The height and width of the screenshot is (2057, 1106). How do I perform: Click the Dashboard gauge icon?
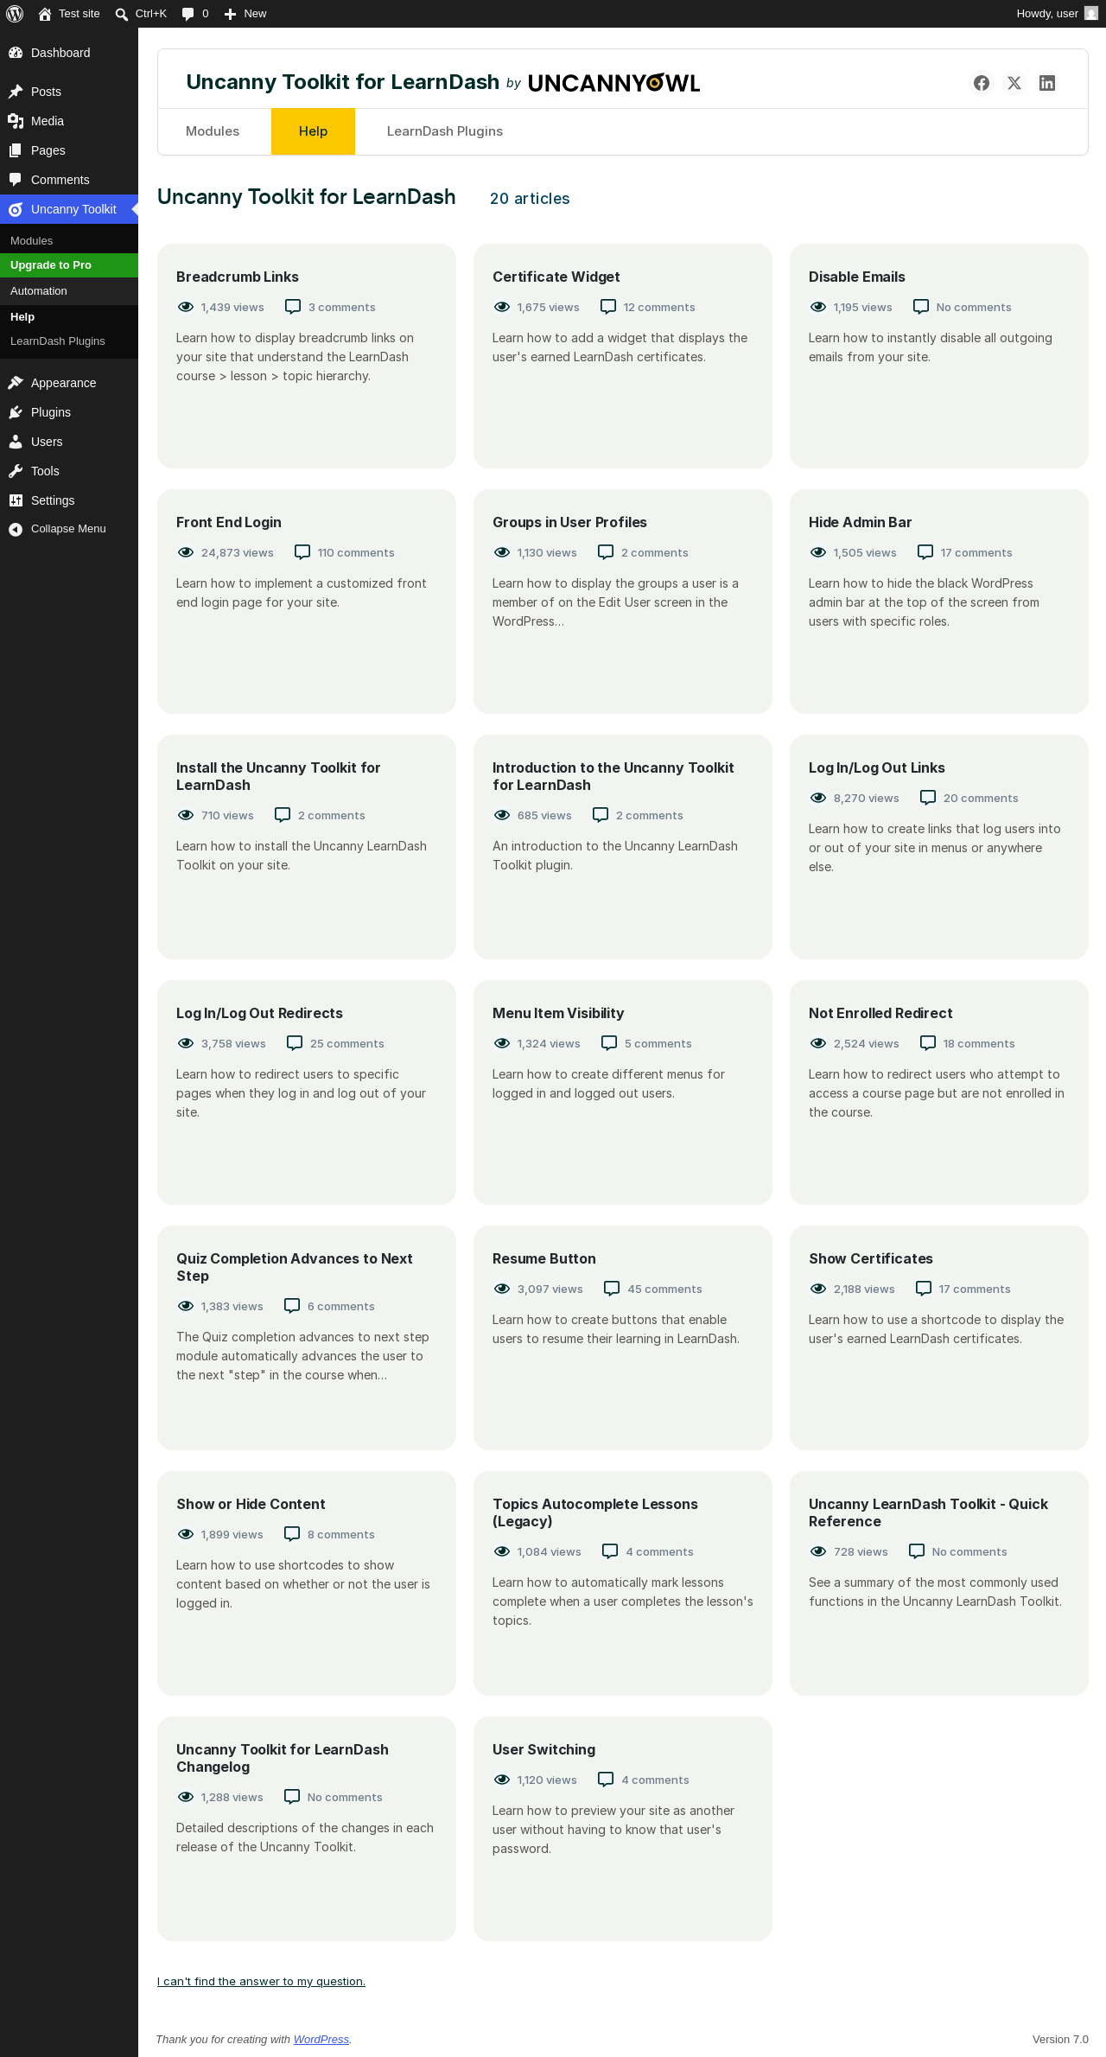(16, 53)
